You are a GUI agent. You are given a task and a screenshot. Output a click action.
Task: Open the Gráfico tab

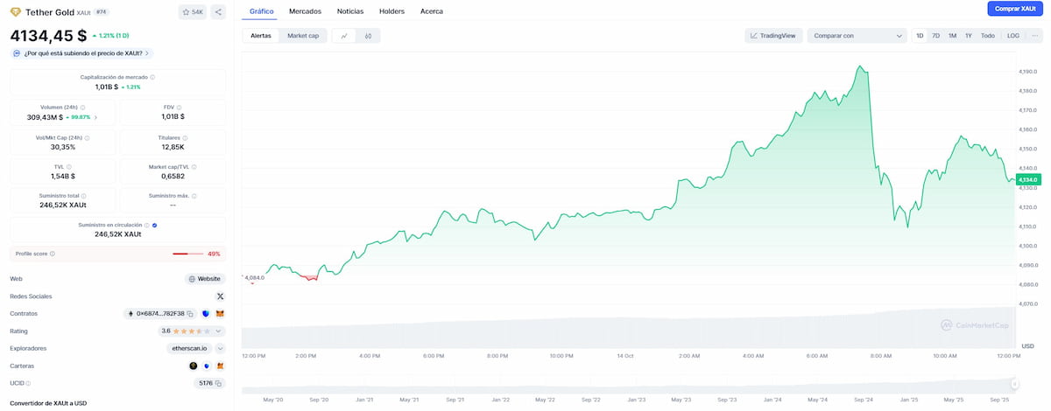coord(261,11)
